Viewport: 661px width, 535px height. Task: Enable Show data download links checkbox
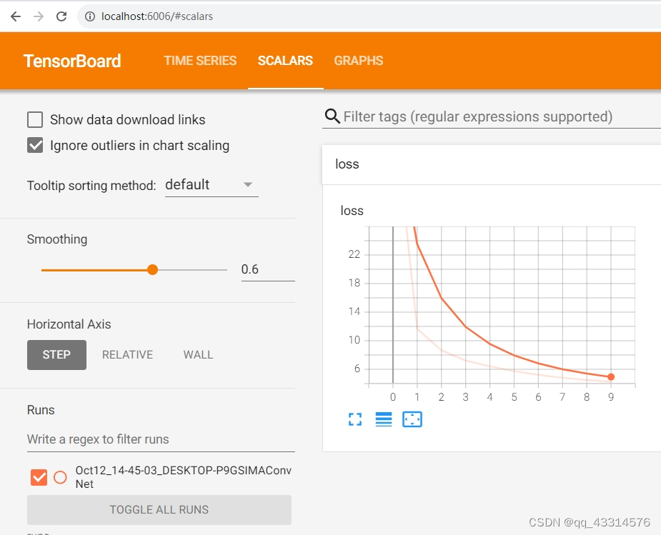(x=35, y=119)
